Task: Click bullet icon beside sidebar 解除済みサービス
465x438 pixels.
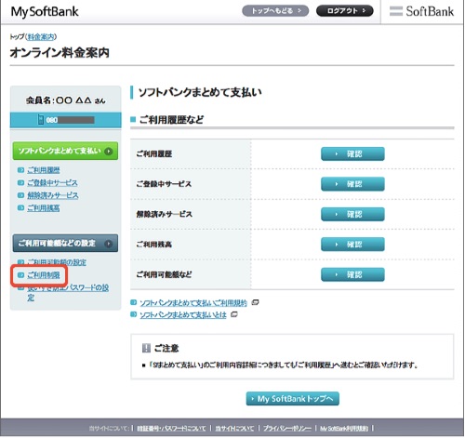Action: pos(20,195)
